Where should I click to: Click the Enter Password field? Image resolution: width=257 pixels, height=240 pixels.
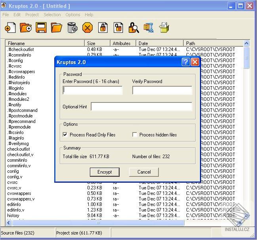pos(92,90)
